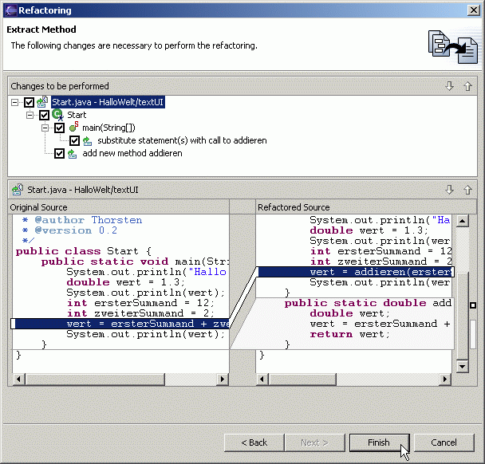Collapse the Start.java tree node
This screenshot has width=485, height=464.
tap(16, 102)
